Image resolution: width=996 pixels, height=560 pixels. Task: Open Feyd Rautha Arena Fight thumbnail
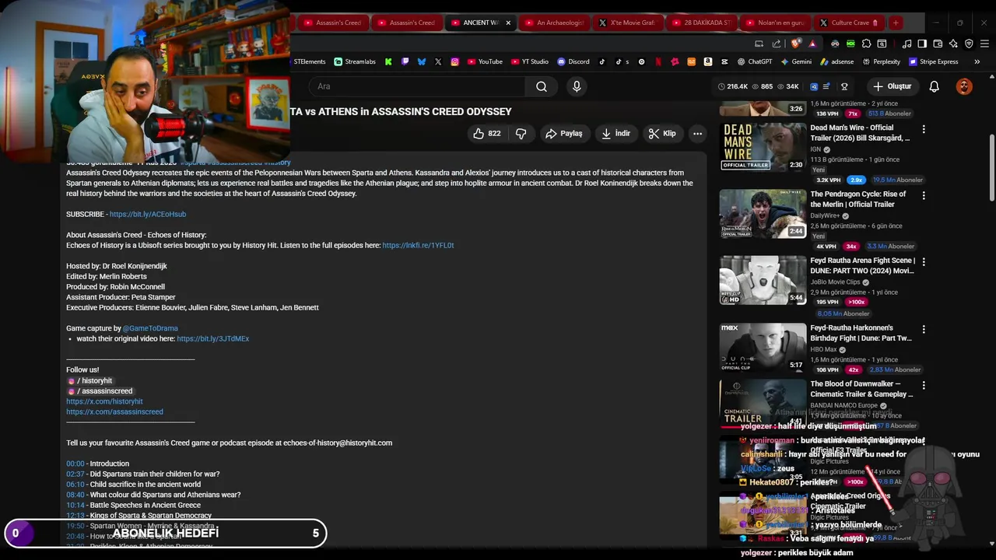point(763,280)
